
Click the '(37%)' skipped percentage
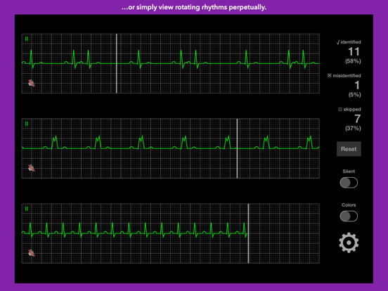click(353, 129)
